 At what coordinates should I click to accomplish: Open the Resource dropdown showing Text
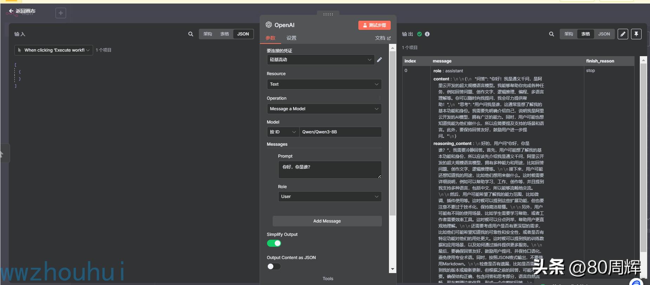324,84
